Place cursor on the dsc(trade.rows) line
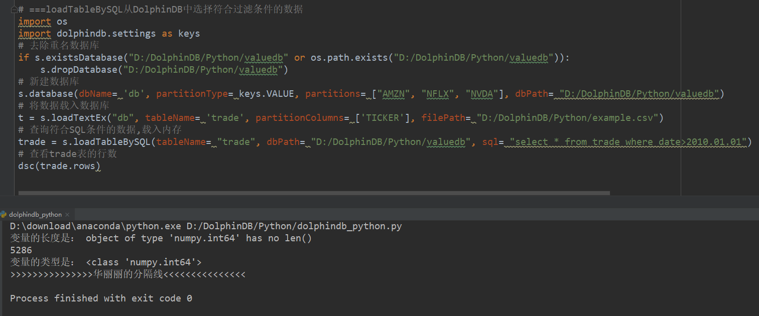 (x=60, y=166)
